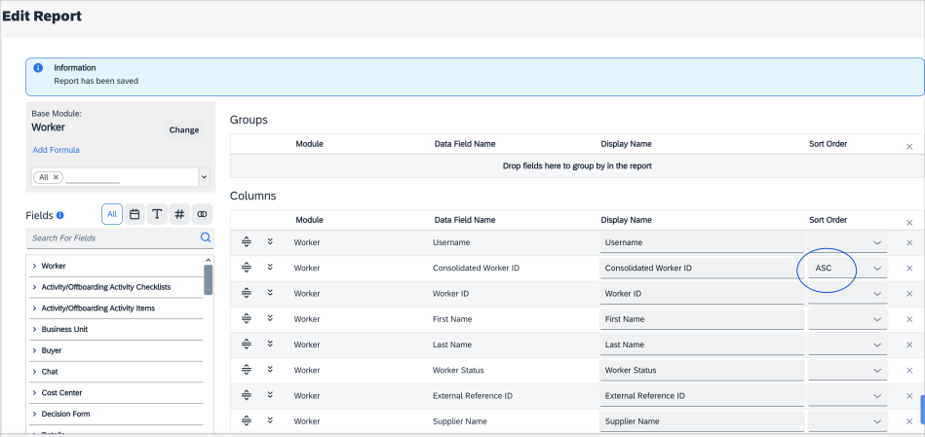The width and height of the screenshot is (925, 437).
Task: Expand Activity/Offboarding Activity Checklists node
Action: click(34, 287)
